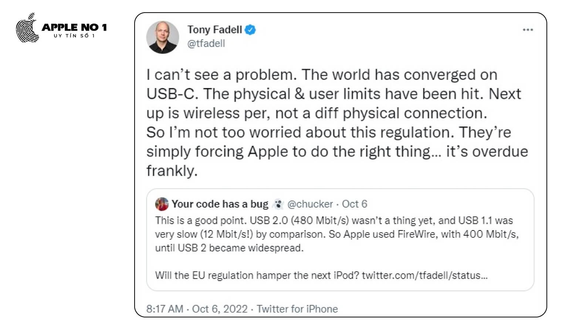562x330 pixels.
Task: Click the ghost emoji beside quoted name
Action: pos(278,204)
